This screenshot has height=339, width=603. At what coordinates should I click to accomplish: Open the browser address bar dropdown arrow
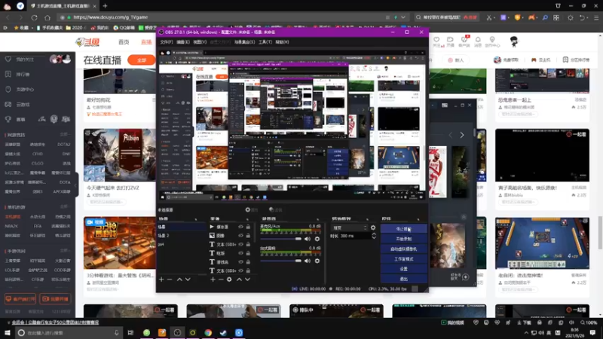tap(403, 17)
